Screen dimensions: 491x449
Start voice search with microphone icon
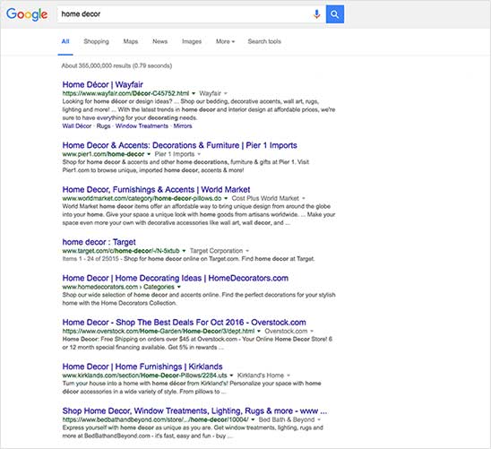click(316, 14)
